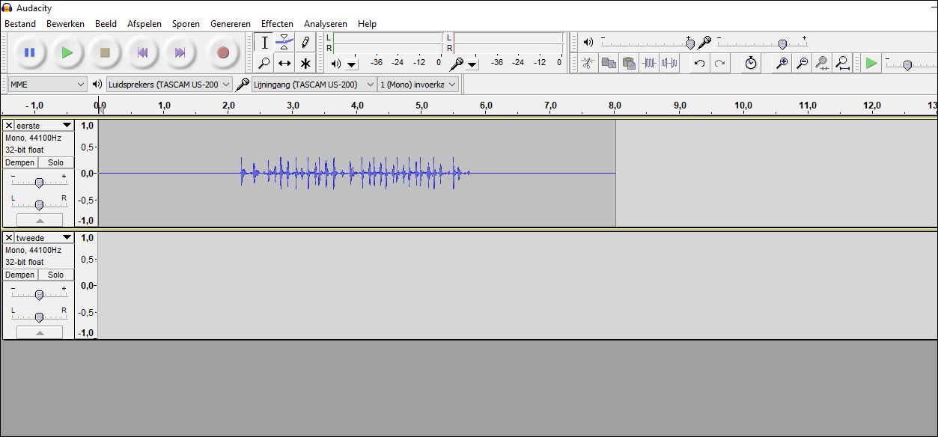The height and width of the screenshot is (437, 938).
Task: Click the eerste track pan slider
Action: click(40, 205)
